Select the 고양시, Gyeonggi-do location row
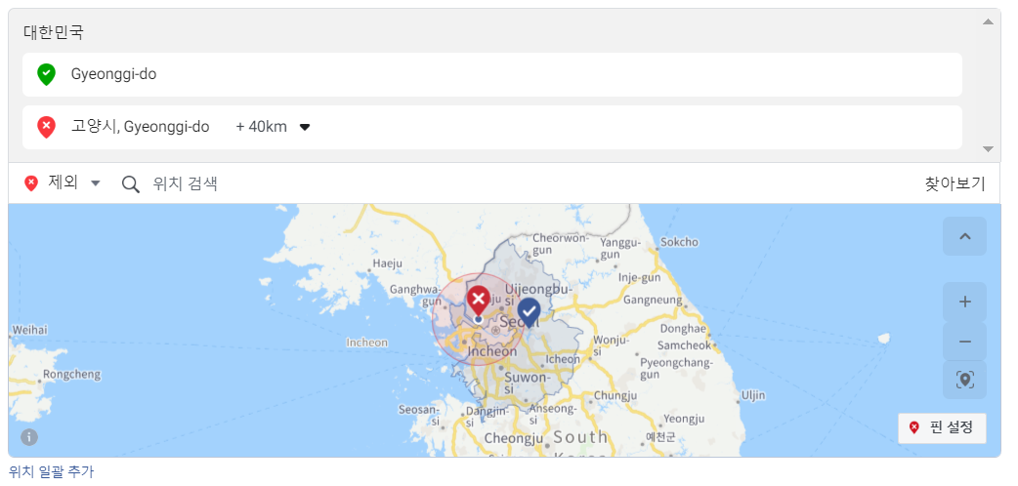 (586, 127)
